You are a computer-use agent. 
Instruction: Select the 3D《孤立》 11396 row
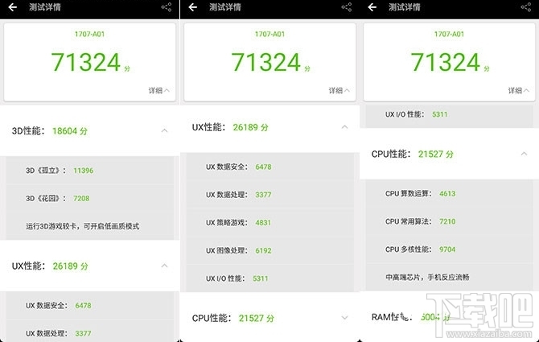coord(90,170)
